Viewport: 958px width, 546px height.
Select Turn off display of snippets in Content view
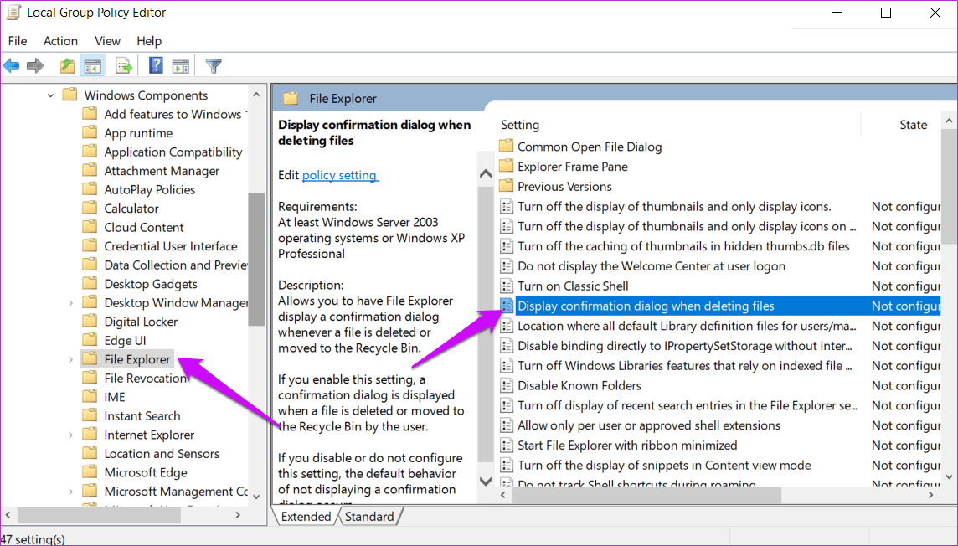point(664,466)
